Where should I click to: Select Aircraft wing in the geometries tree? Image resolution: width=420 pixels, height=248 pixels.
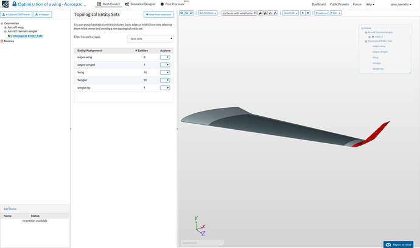16,27
